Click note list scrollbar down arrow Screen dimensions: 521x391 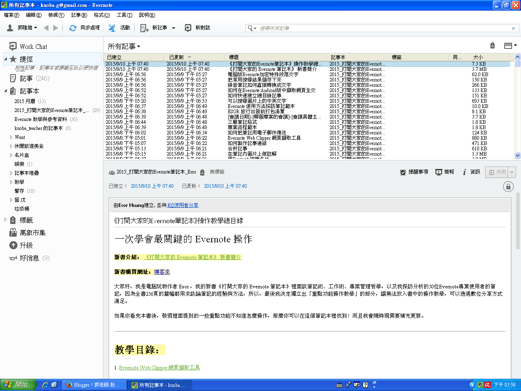coord(518,155)
